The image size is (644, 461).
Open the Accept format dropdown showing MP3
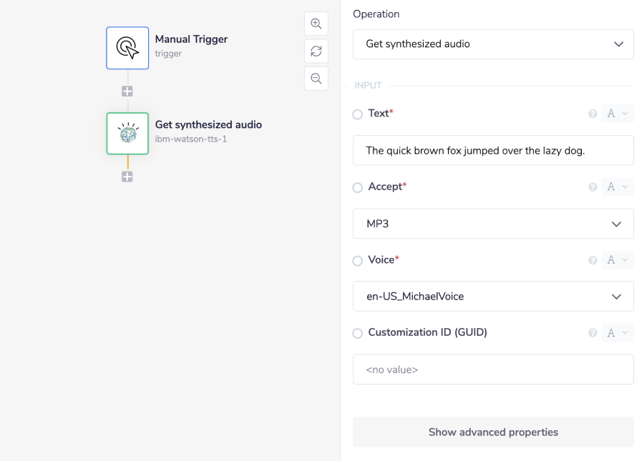point(493,223)
